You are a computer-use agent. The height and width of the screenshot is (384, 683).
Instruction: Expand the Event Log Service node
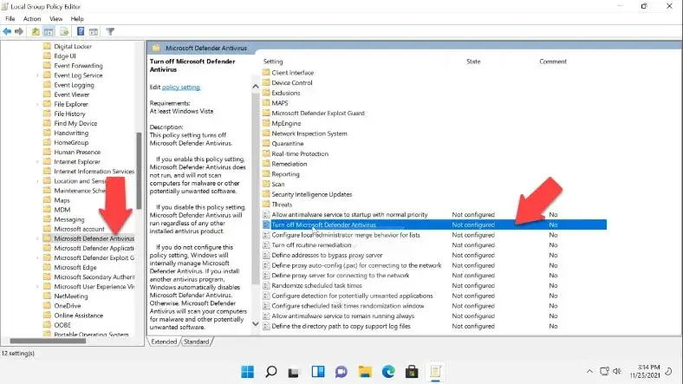point(38,75)
